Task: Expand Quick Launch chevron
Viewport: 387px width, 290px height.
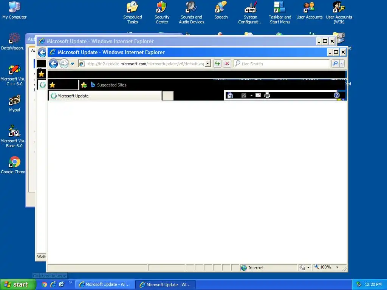Action: point(71,282)
